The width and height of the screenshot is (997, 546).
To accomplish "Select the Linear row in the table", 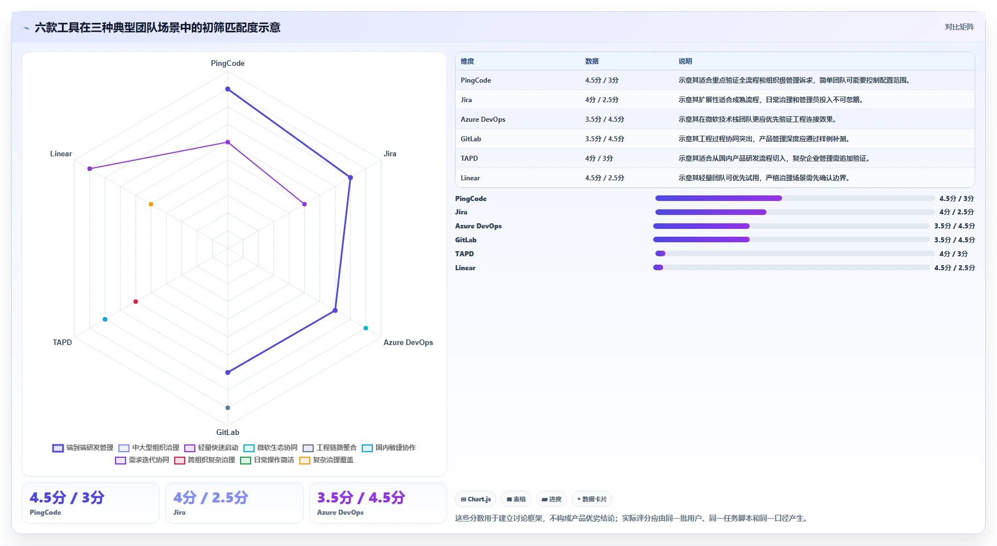I will coord(715,178).
